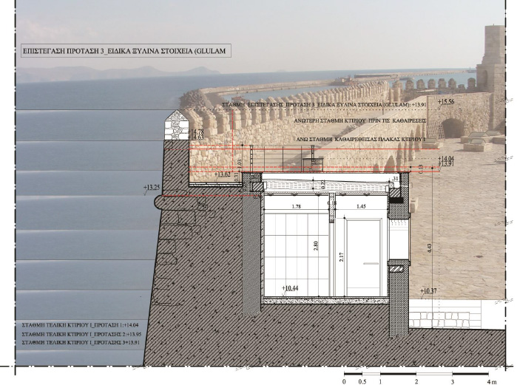Select the +13.62 level annotation
The width and height of the screenshot is (517, 385).
(224, 174)
